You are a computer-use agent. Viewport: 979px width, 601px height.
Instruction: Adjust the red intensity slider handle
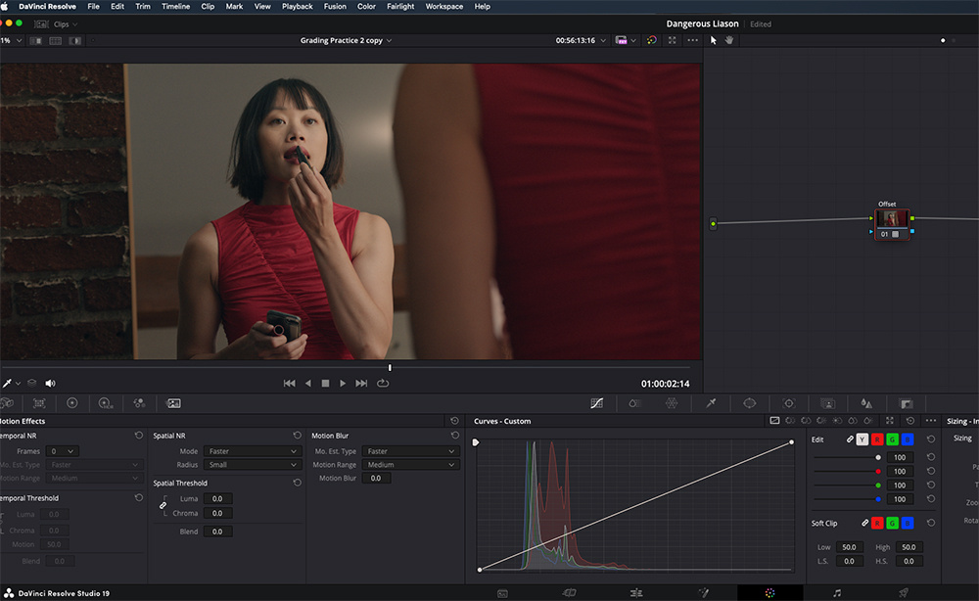click(x=878, y=471)
